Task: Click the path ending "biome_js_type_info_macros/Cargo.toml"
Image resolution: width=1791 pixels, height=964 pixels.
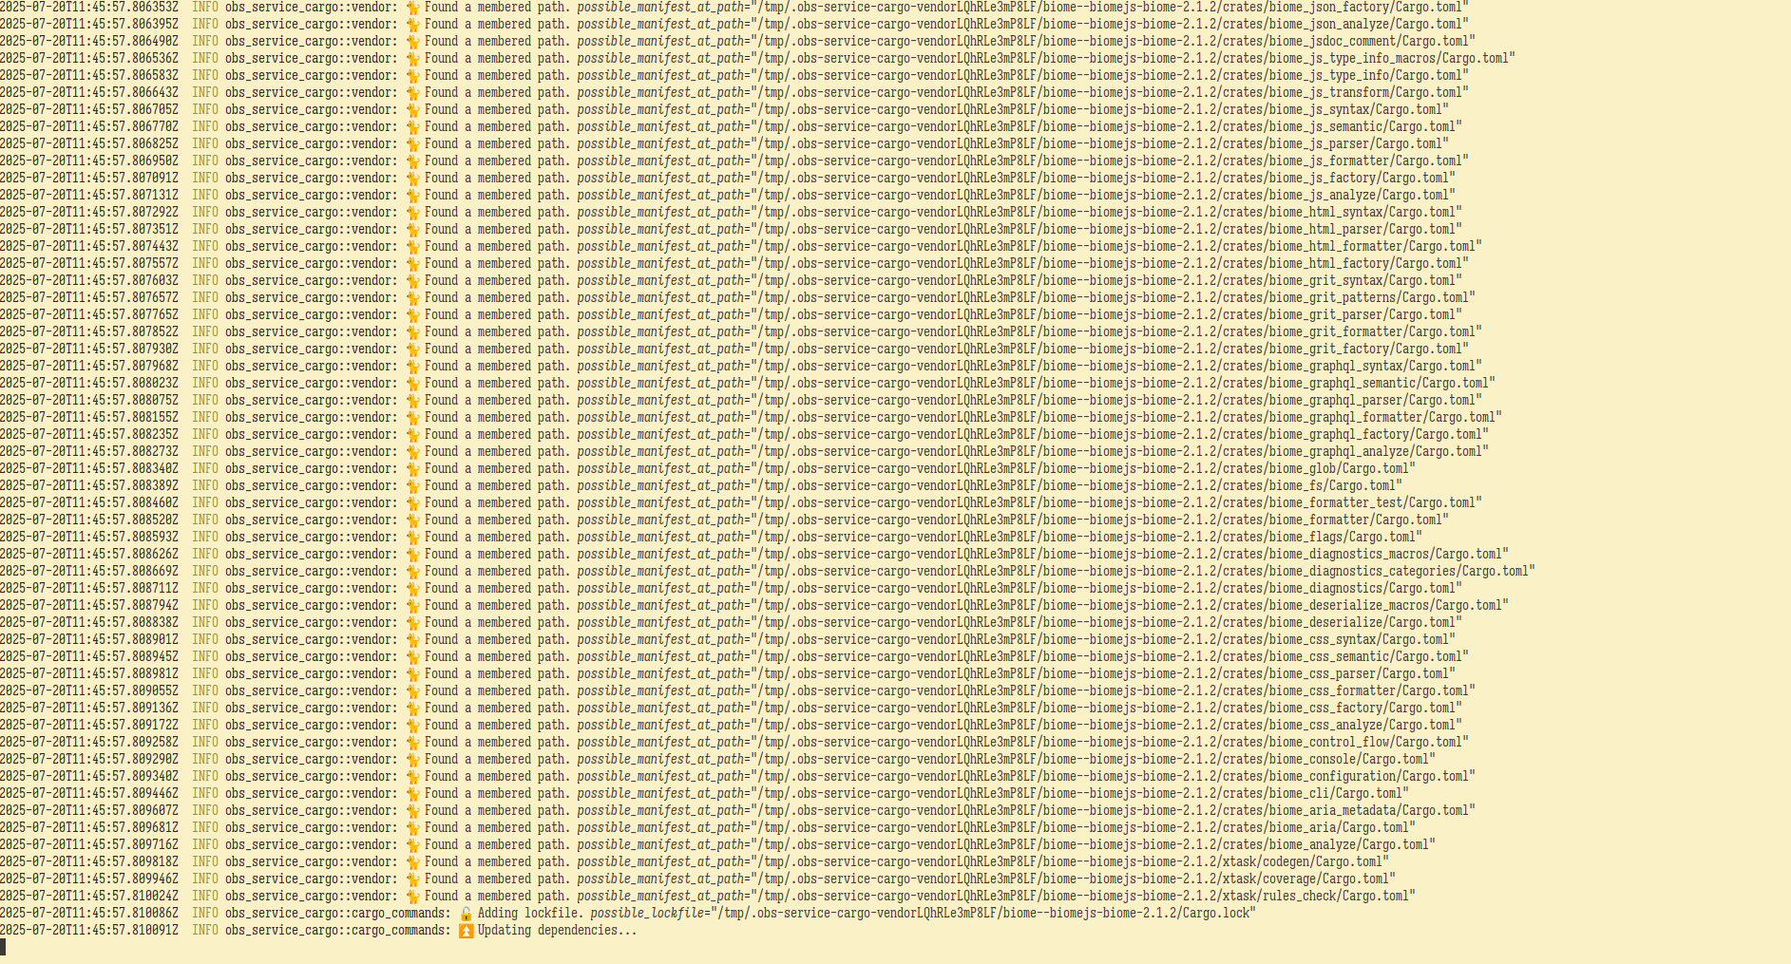Action: [x=1133, y=58]
